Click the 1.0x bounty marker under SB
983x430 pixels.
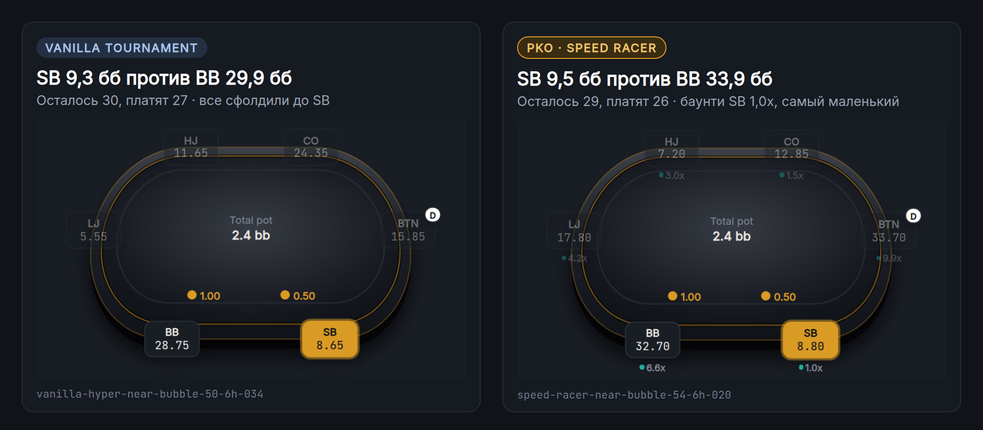click(x=810, y=368)
